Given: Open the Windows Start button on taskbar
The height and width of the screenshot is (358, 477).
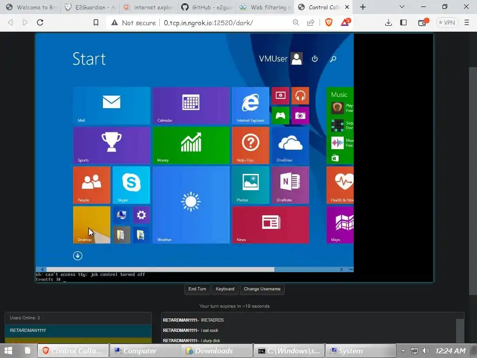Looking at the screenshot, I should pos(8,351).
